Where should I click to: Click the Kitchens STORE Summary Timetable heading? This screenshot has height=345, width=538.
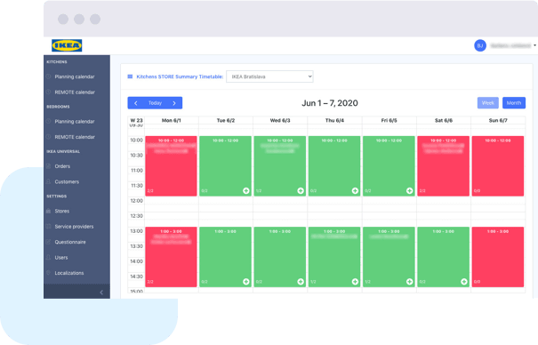click(x=180, y=76)
